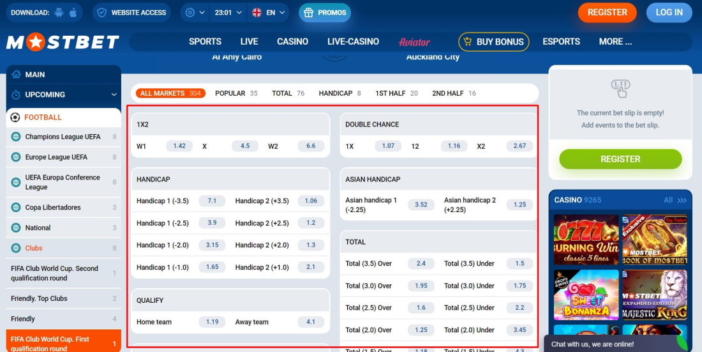Select Handicap 1 (-1.0) odds 1.65
Image resolution: width=702 pixels, height=352 pixels.
click(213, 267)
